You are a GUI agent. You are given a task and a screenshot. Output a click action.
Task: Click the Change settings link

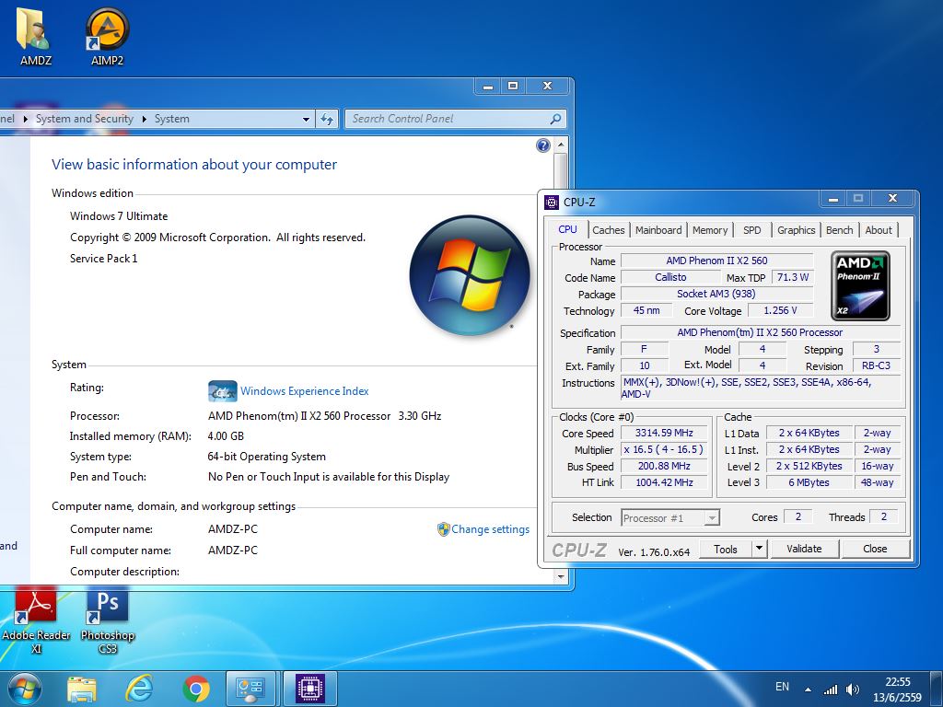pyautogui.click(x=490, y=529)
